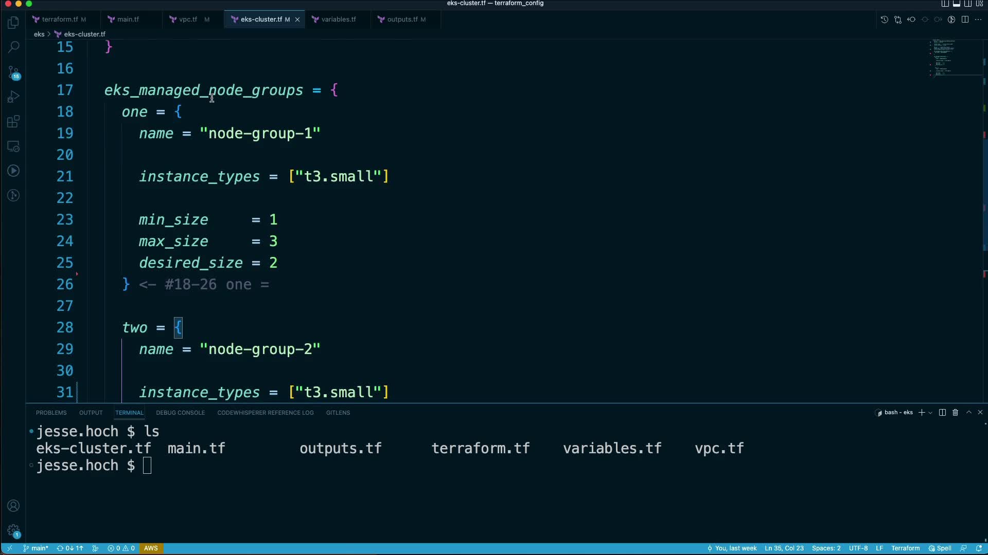Open the Search view
This screenshot has width=988, height=555.
(13, 47)
